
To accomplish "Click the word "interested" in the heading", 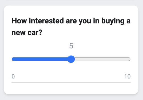I will coord(46,21).
